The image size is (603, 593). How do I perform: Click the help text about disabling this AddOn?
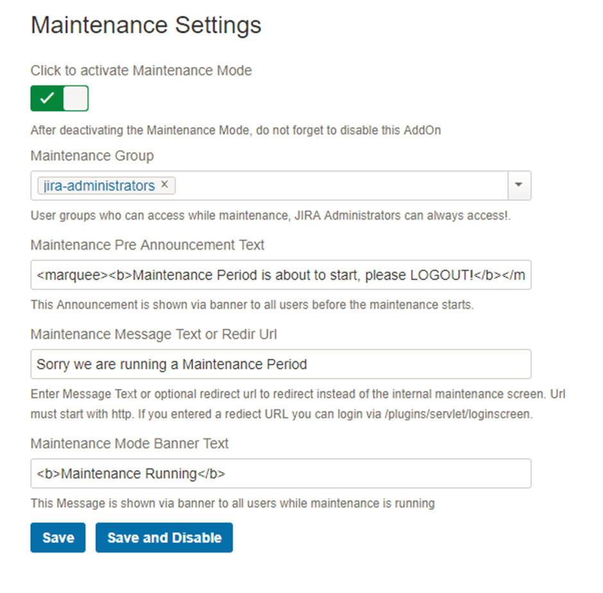click(235, 130)
